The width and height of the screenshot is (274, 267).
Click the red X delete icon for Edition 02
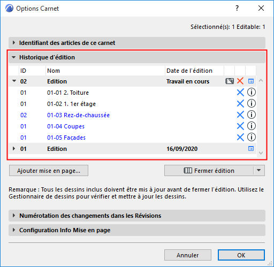[x=240, y=81]
